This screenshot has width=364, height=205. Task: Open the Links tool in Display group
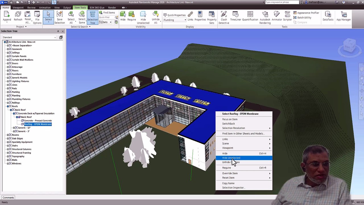[x=190, y=16]
